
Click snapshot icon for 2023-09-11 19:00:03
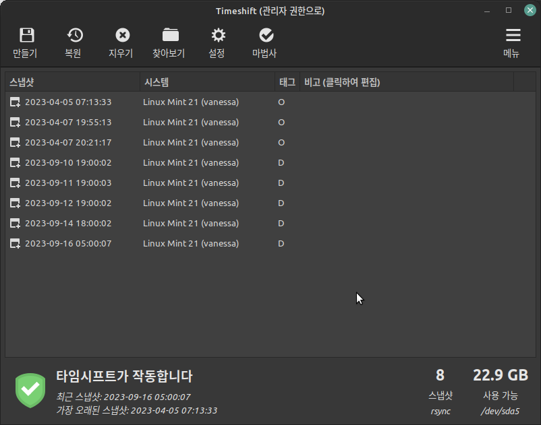(x=15, y=183)
